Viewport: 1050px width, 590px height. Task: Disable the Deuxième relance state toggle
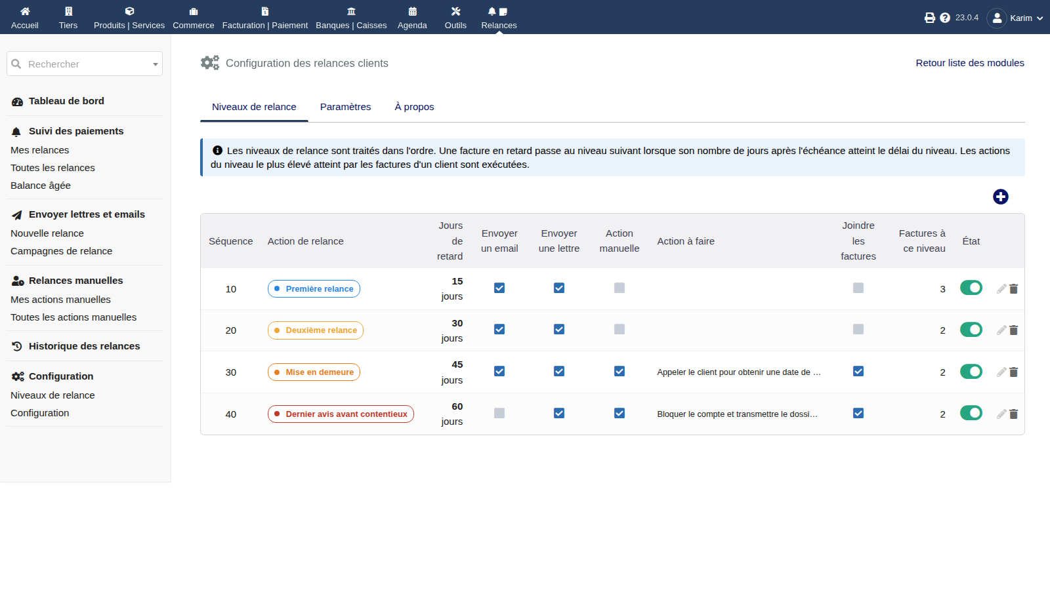(x=971, y=330)
